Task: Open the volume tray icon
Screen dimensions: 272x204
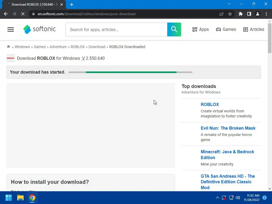Action: [x=238, y=198]
